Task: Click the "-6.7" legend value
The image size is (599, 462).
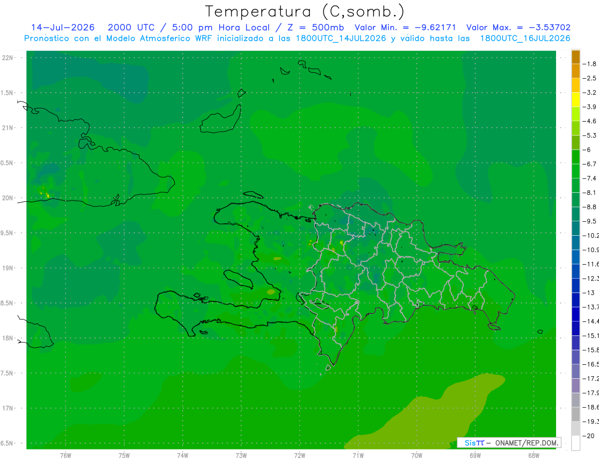Action: [590, 164]
